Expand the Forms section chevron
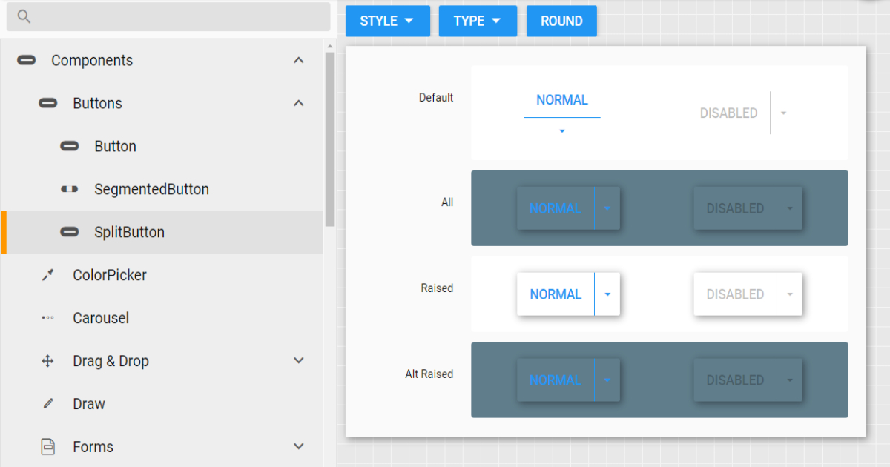This screenshot has height=467, width=890. (299, 447)
